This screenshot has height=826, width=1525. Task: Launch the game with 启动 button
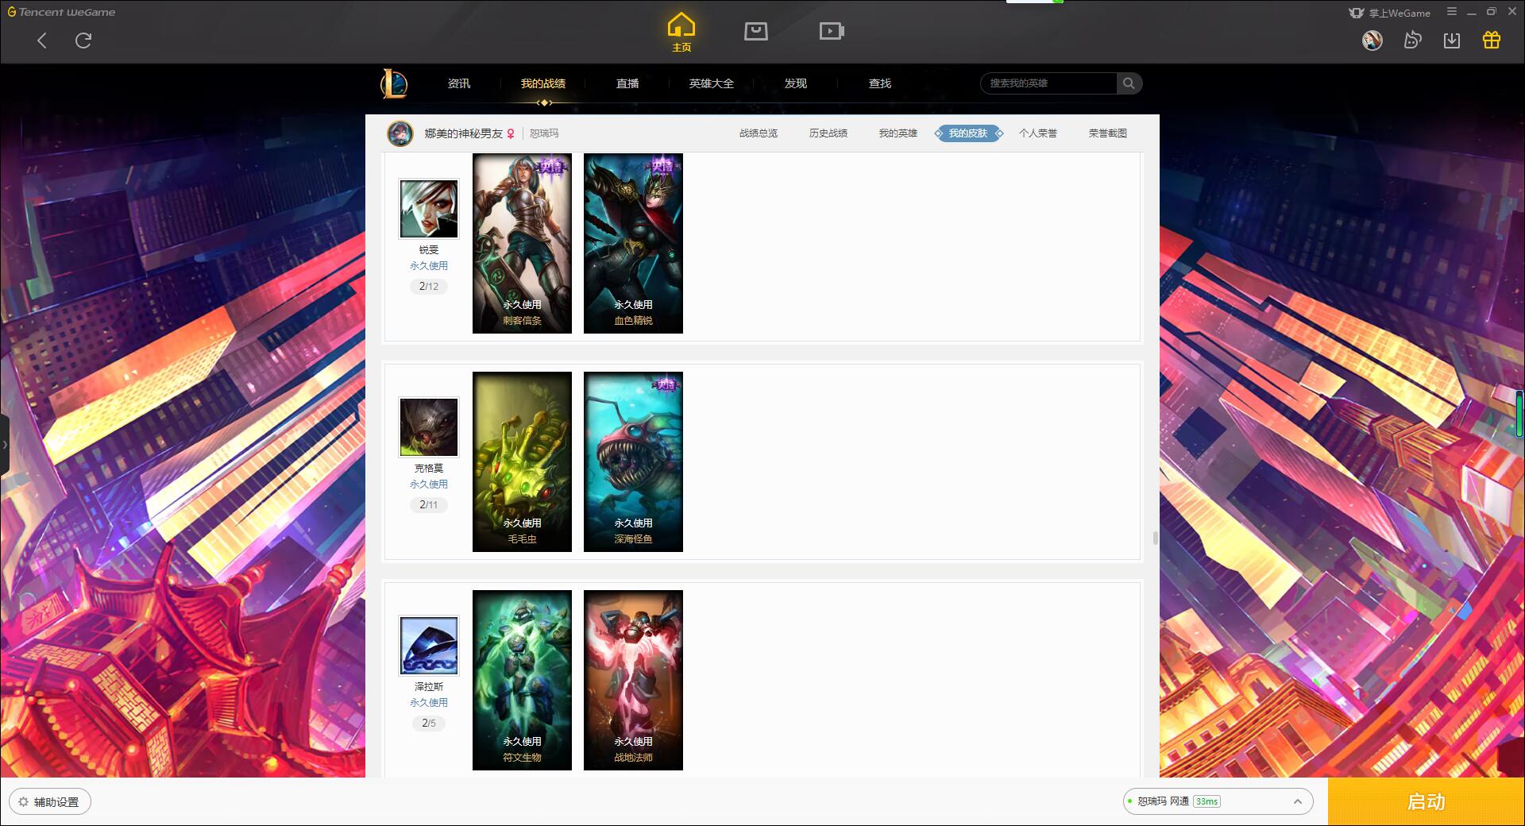[x=1426, y=802]
